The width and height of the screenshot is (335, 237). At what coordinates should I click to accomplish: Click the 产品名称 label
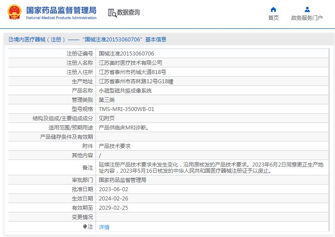[82, 91]
